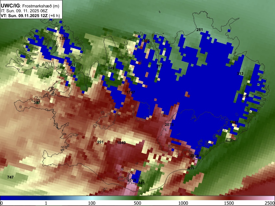Click the map value 2269
Image resolution: width=275 pixels, height=206 pixels.
tap(194, 156)
